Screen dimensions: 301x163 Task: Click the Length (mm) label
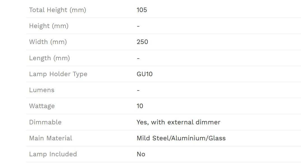(50, 58)
